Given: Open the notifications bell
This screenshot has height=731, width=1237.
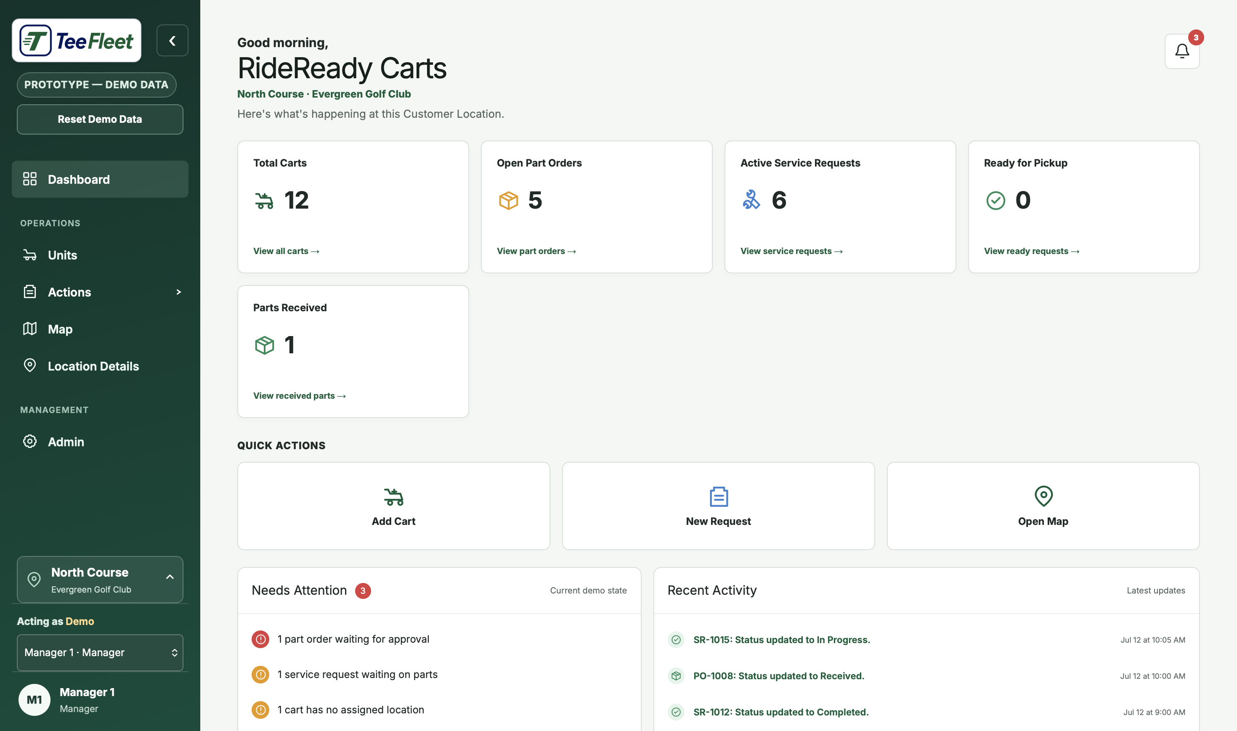Looking at the screenshot, I should pyautogui.click(x=1182, y=51).
